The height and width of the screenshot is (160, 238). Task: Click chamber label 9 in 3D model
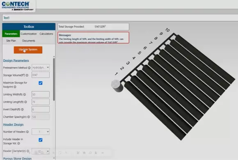click(x=161, y=34)
